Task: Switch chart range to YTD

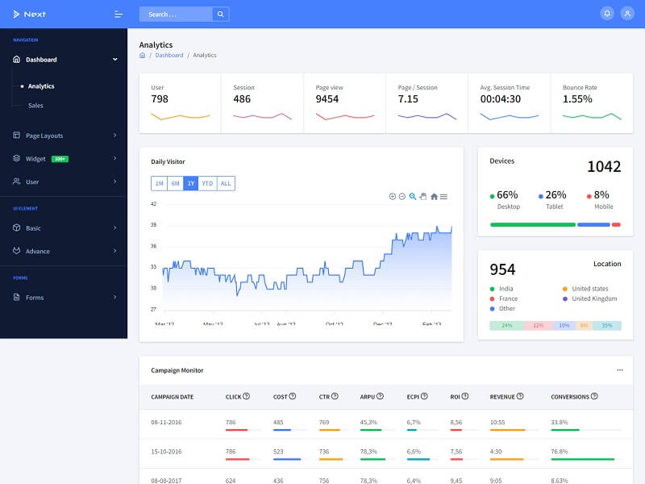Action: click(x=207, y=183)
